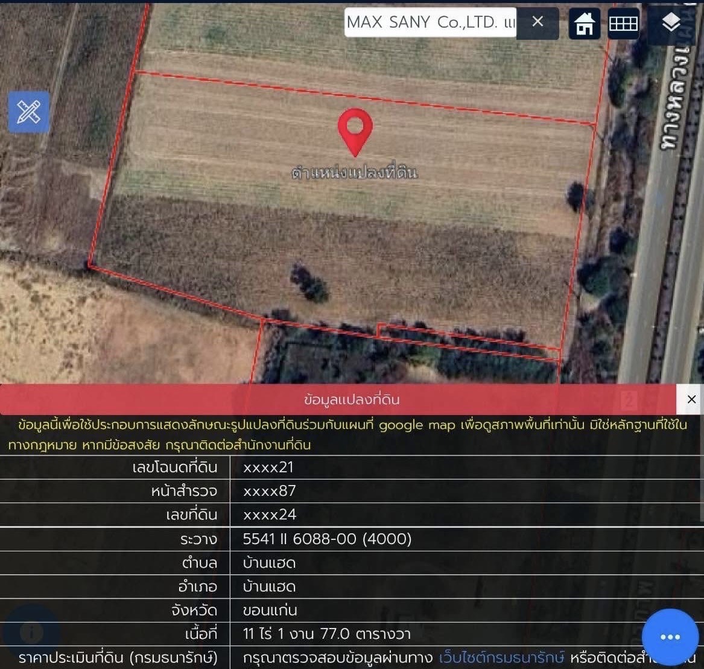Click the จังหวัด value ขอนแก่น

click(x=270, y=610)
